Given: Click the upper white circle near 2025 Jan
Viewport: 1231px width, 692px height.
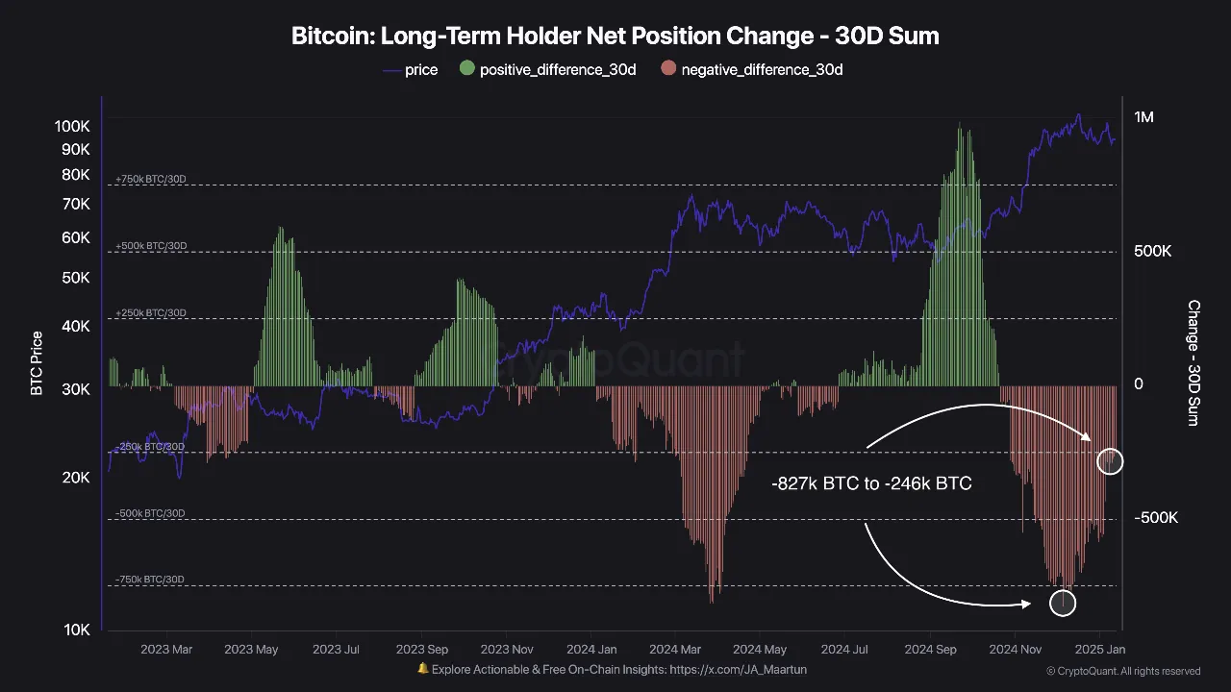Looking at the screenshot, I should pyautogui.click(x=1110, y=461).
